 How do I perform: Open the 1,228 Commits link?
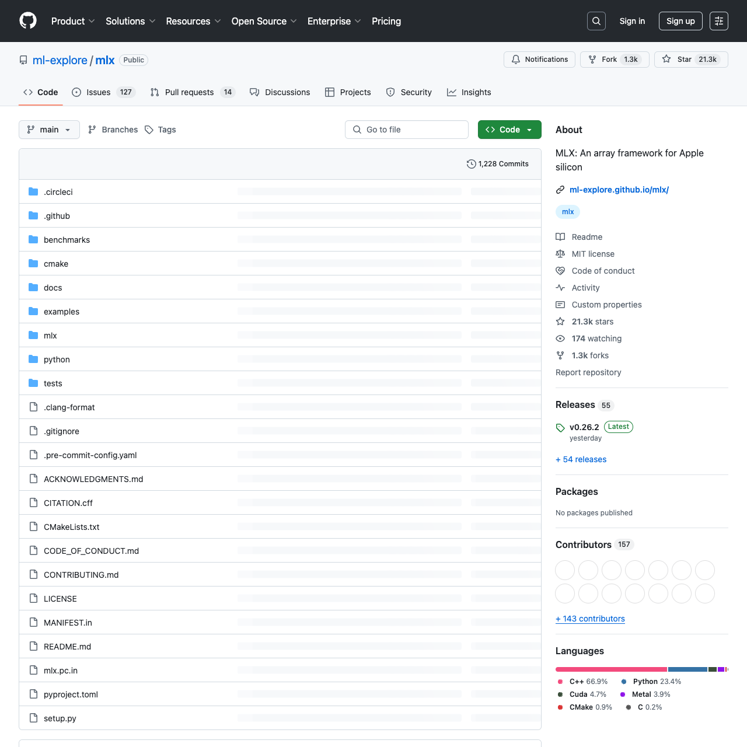[498, 164]
